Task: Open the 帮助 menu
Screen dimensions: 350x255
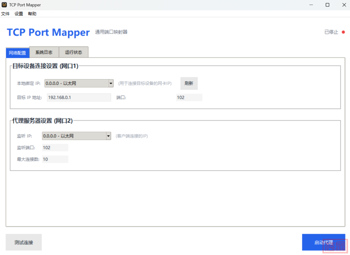Action: click(32, 14)
